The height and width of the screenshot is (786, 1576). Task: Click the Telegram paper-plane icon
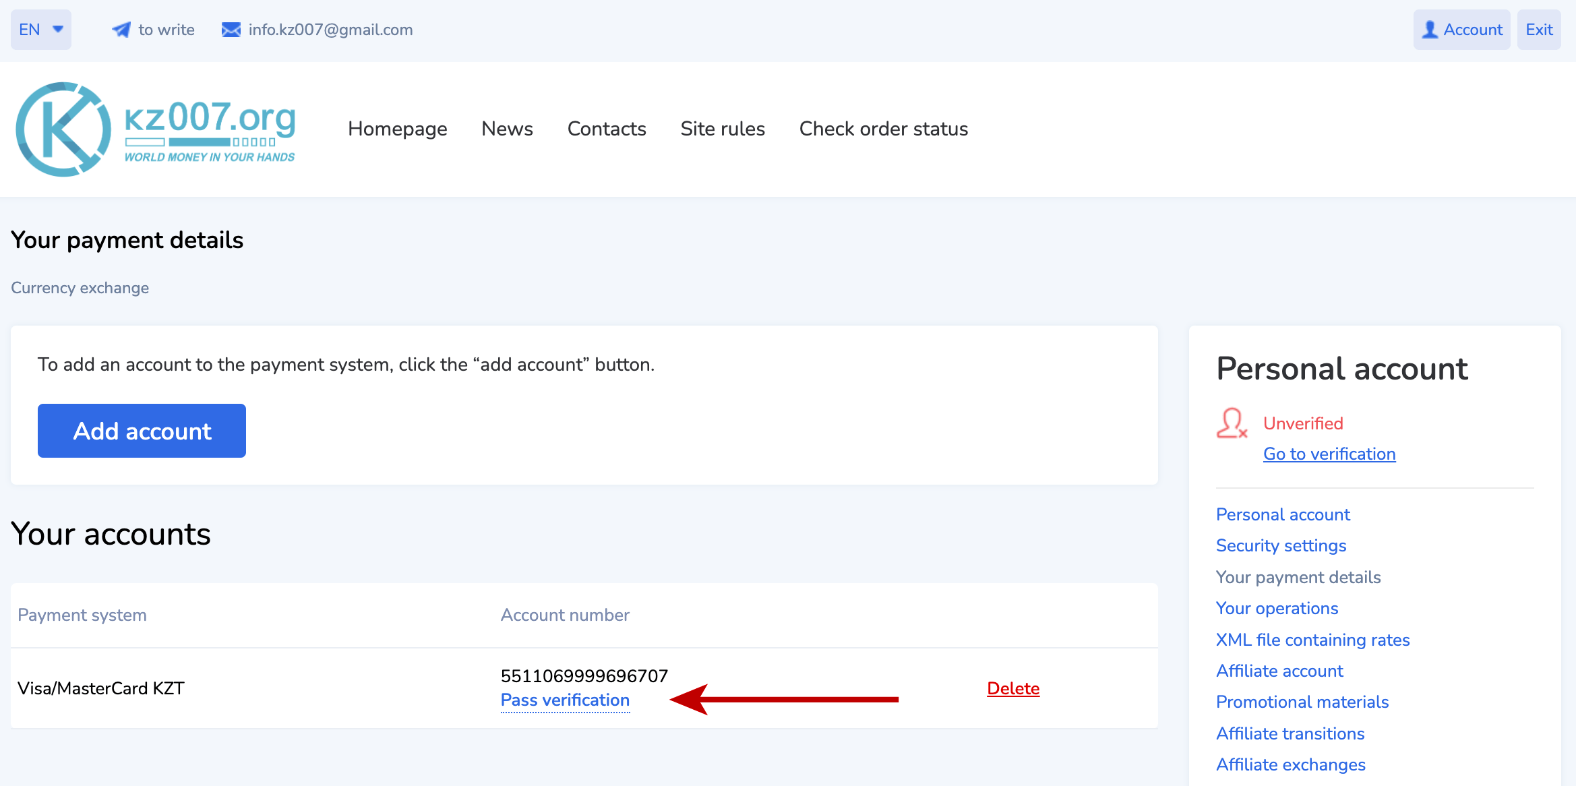(121, 30)
